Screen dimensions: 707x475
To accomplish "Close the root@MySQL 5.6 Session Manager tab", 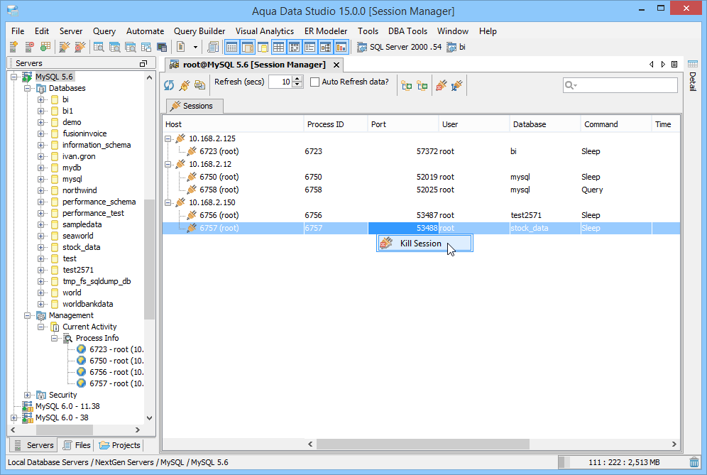I will pyautogui.click(x=336, y=65).
